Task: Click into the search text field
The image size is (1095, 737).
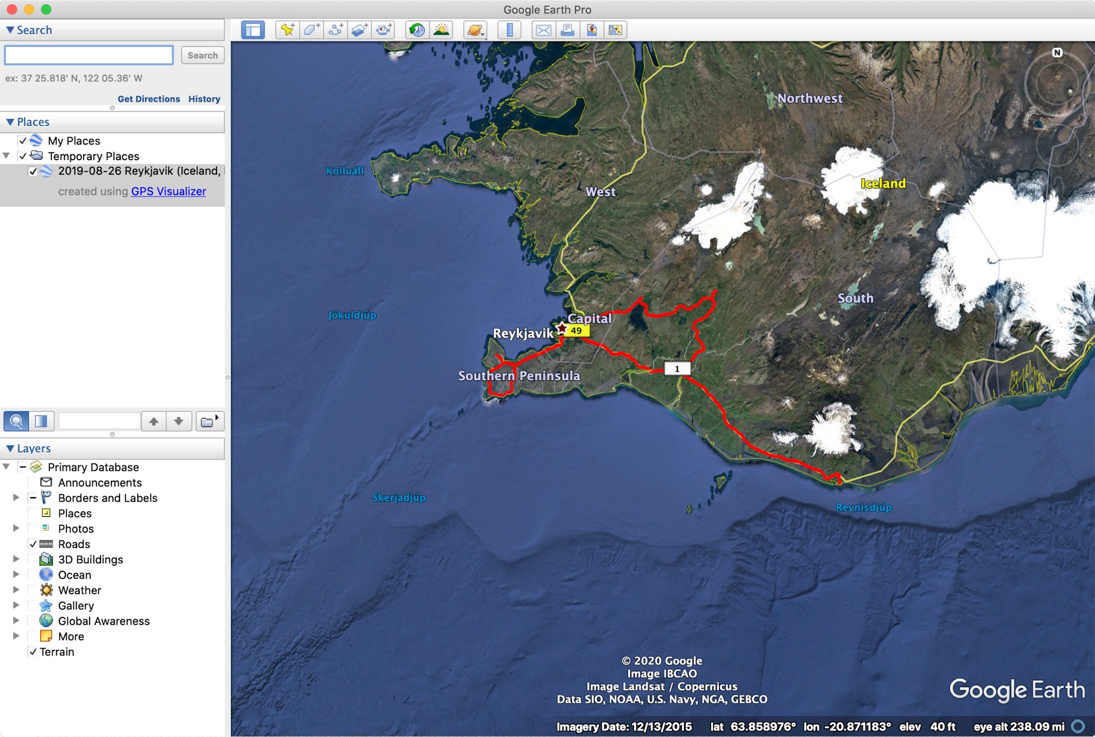Action: click(x=89, y=55)
